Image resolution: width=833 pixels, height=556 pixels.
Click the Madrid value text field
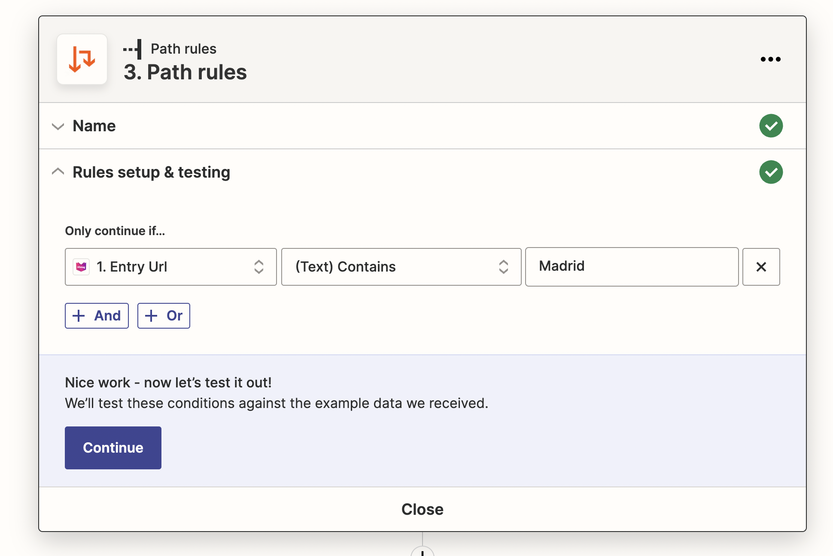point(631,266)
